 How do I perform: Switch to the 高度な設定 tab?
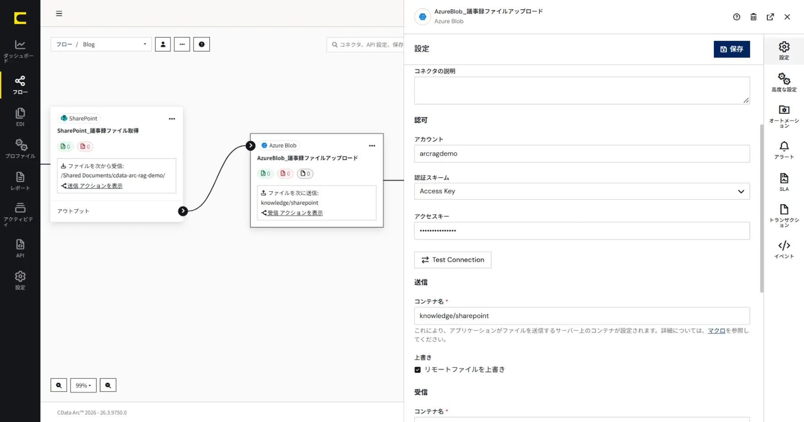784,82
